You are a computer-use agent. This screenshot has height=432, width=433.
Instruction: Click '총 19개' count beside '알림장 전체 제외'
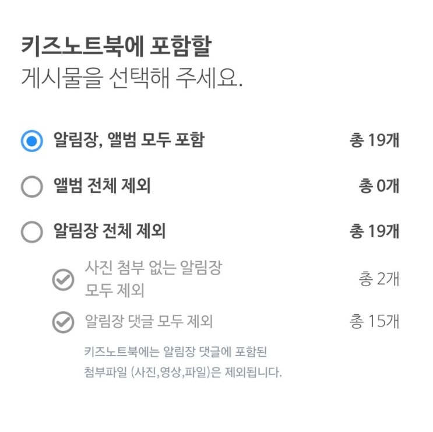pyautogui.click(x=374, y=231)
